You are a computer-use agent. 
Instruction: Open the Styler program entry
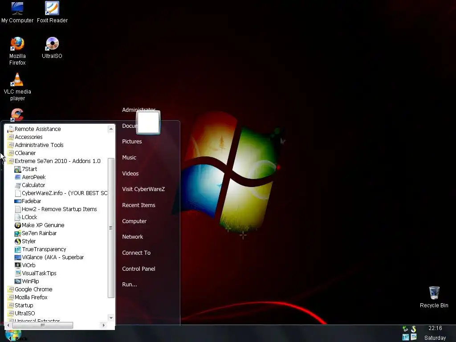pos(25,241)
